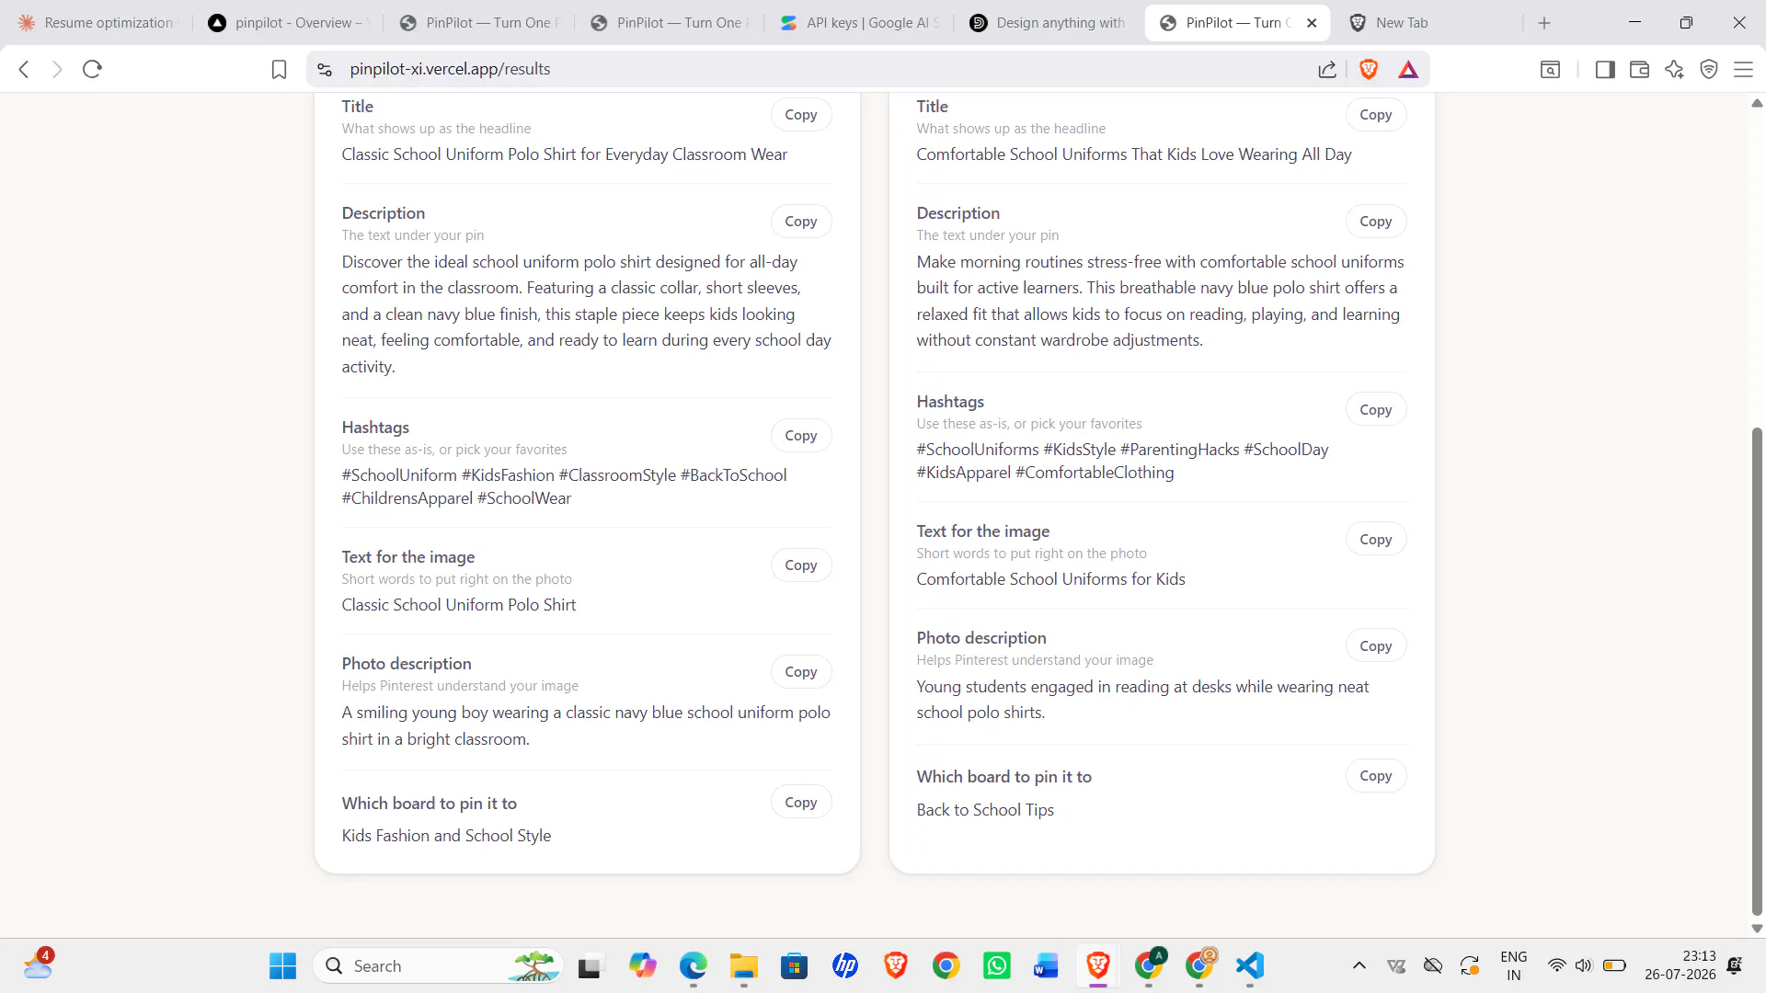Image resolution: width=1766 pixels, height=993 pixels.
Task: Click the text Kids Fashion and School Style
Action: point(446,836)
